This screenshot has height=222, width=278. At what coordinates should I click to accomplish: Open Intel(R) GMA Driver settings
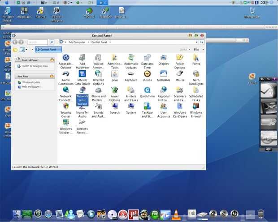82,78
